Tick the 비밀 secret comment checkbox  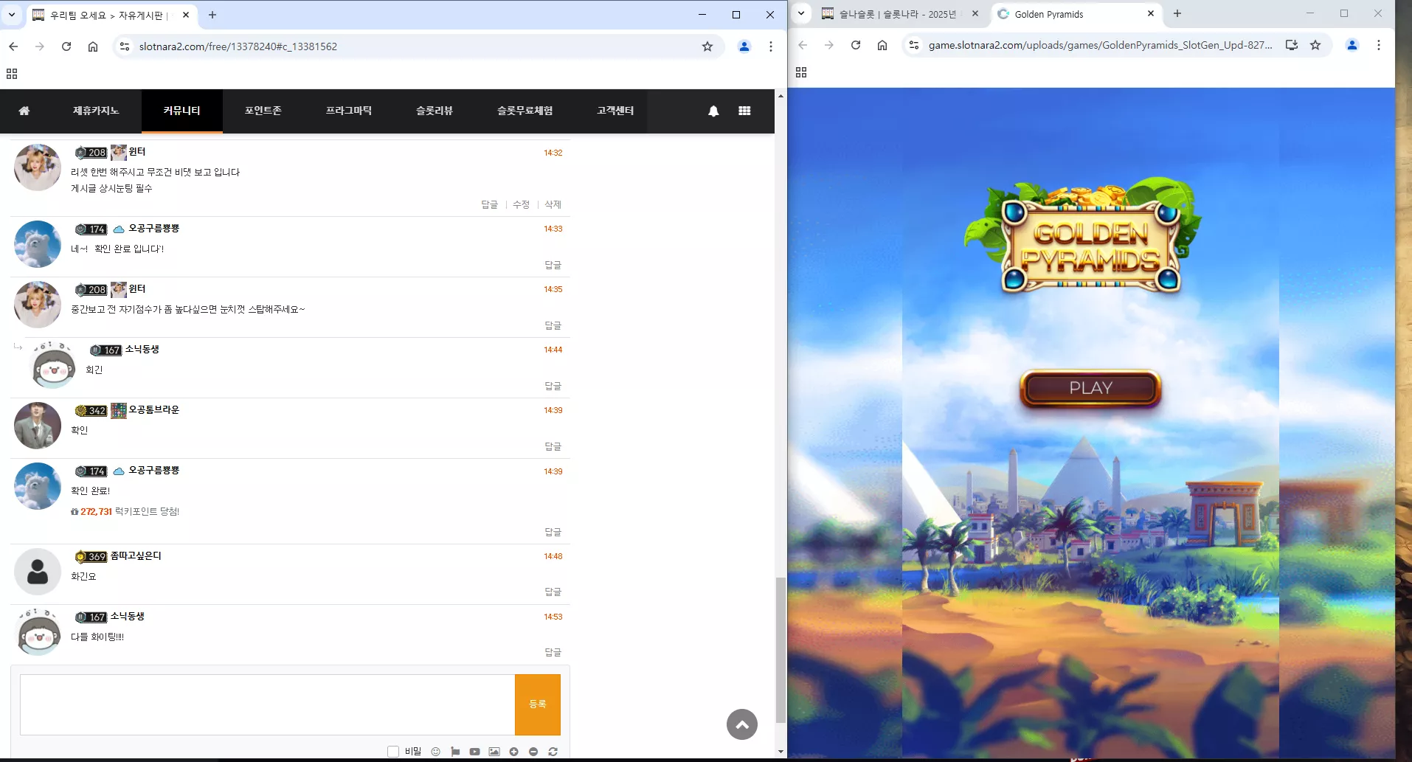point(393,752)
